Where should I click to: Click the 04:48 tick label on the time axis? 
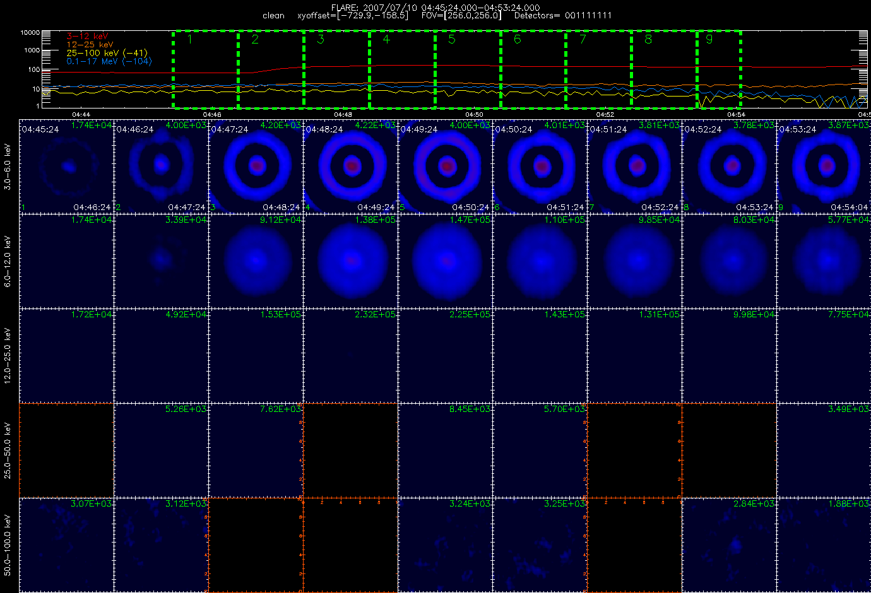click(343, 115)
